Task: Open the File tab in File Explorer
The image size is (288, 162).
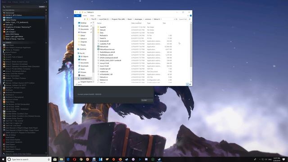Action: [x=78, y=16]
